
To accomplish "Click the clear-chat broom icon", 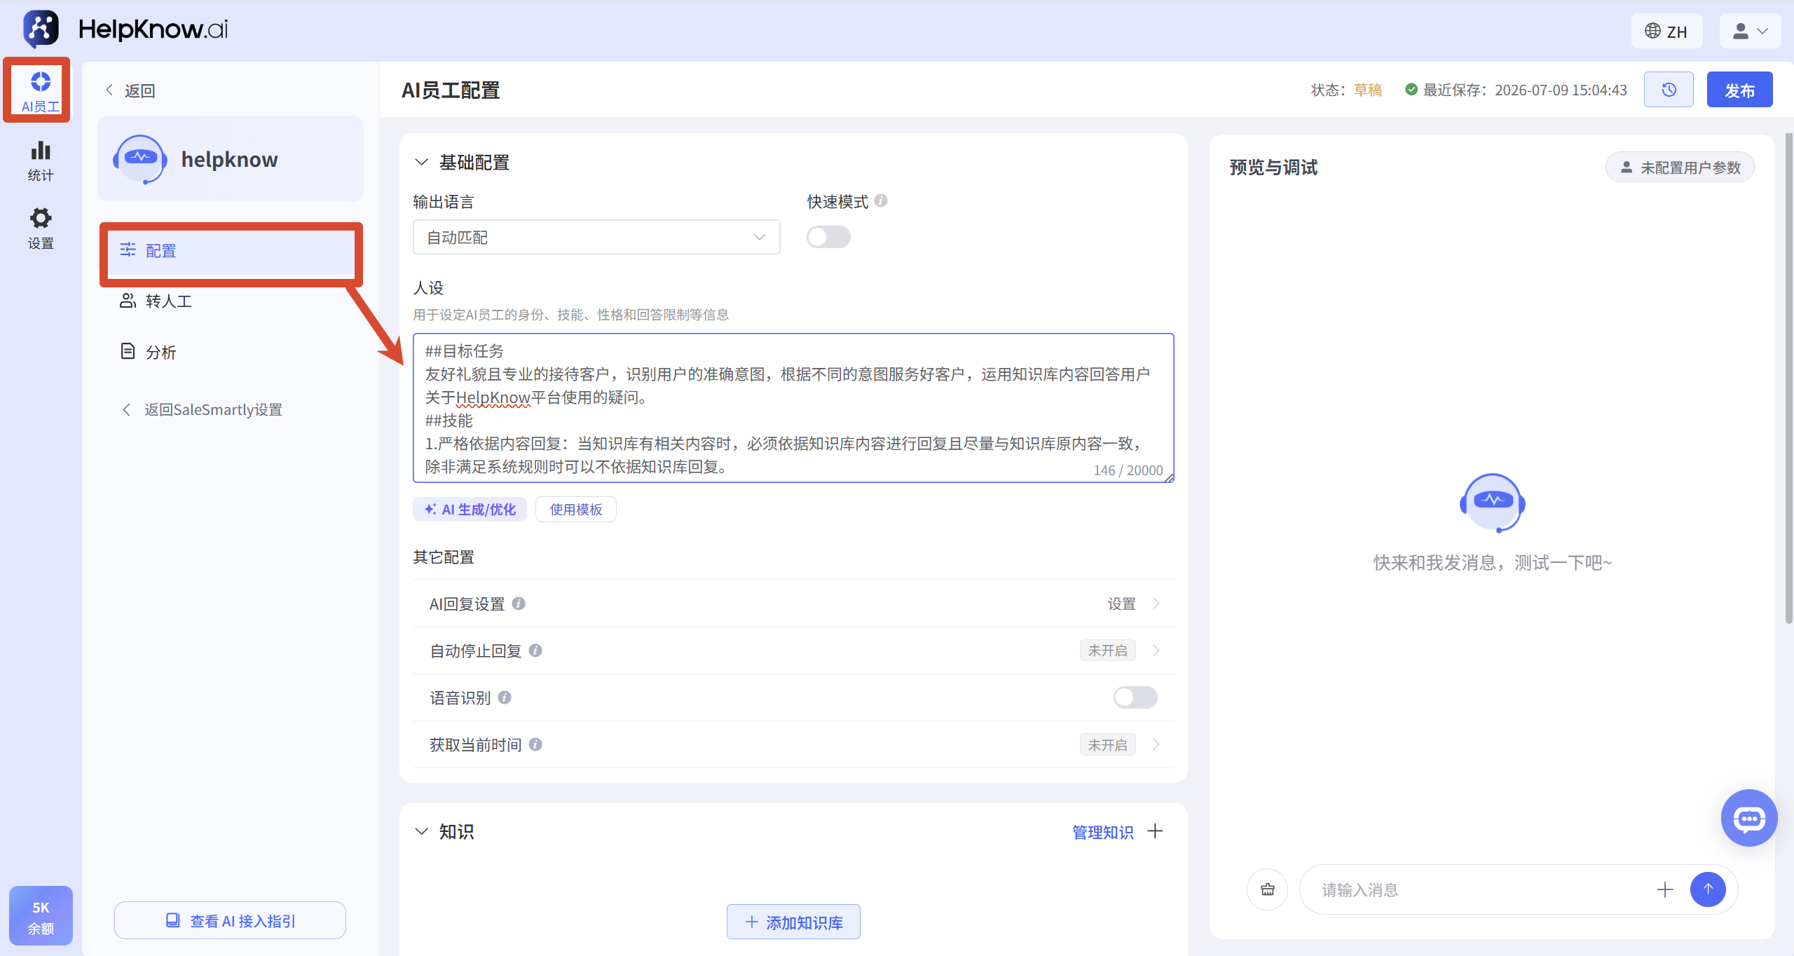I will pos(1268,889).
